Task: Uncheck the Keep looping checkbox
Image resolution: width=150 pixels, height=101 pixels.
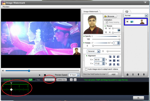Action: 107,22
